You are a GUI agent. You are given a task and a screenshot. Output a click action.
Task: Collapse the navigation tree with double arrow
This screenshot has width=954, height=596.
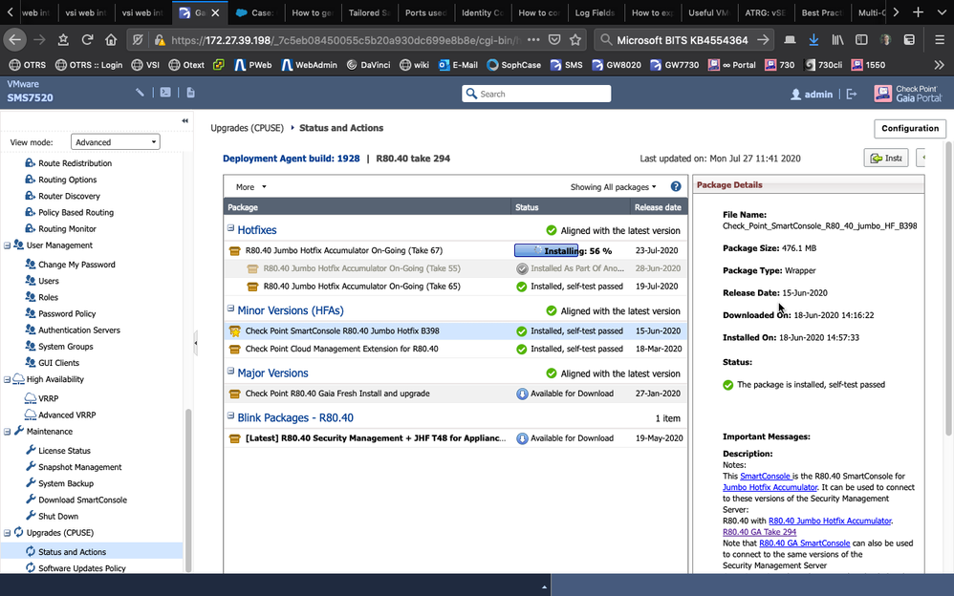click(x=184, y=121)
